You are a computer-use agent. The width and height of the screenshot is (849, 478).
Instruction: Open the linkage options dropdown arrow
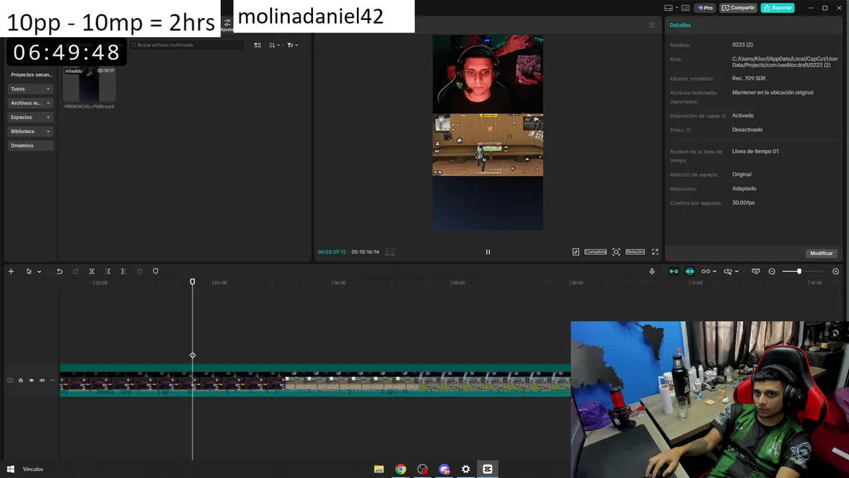pyautogui.click(x=714, y=272)
